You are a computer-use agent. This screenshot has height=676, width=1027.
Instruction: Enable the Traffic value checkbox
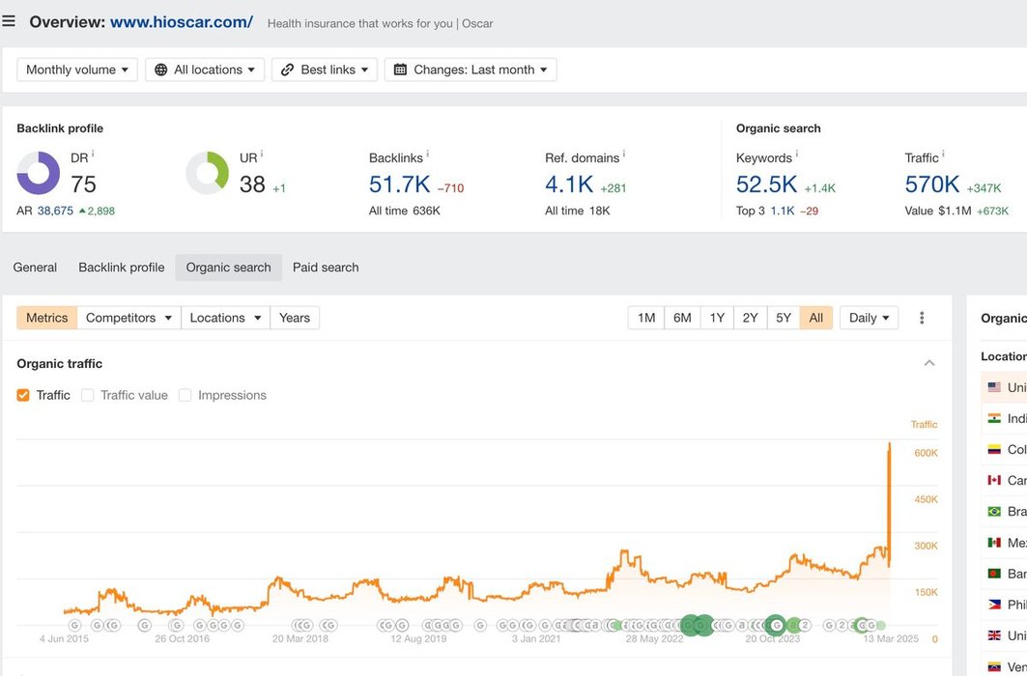[x=87, y=395]
